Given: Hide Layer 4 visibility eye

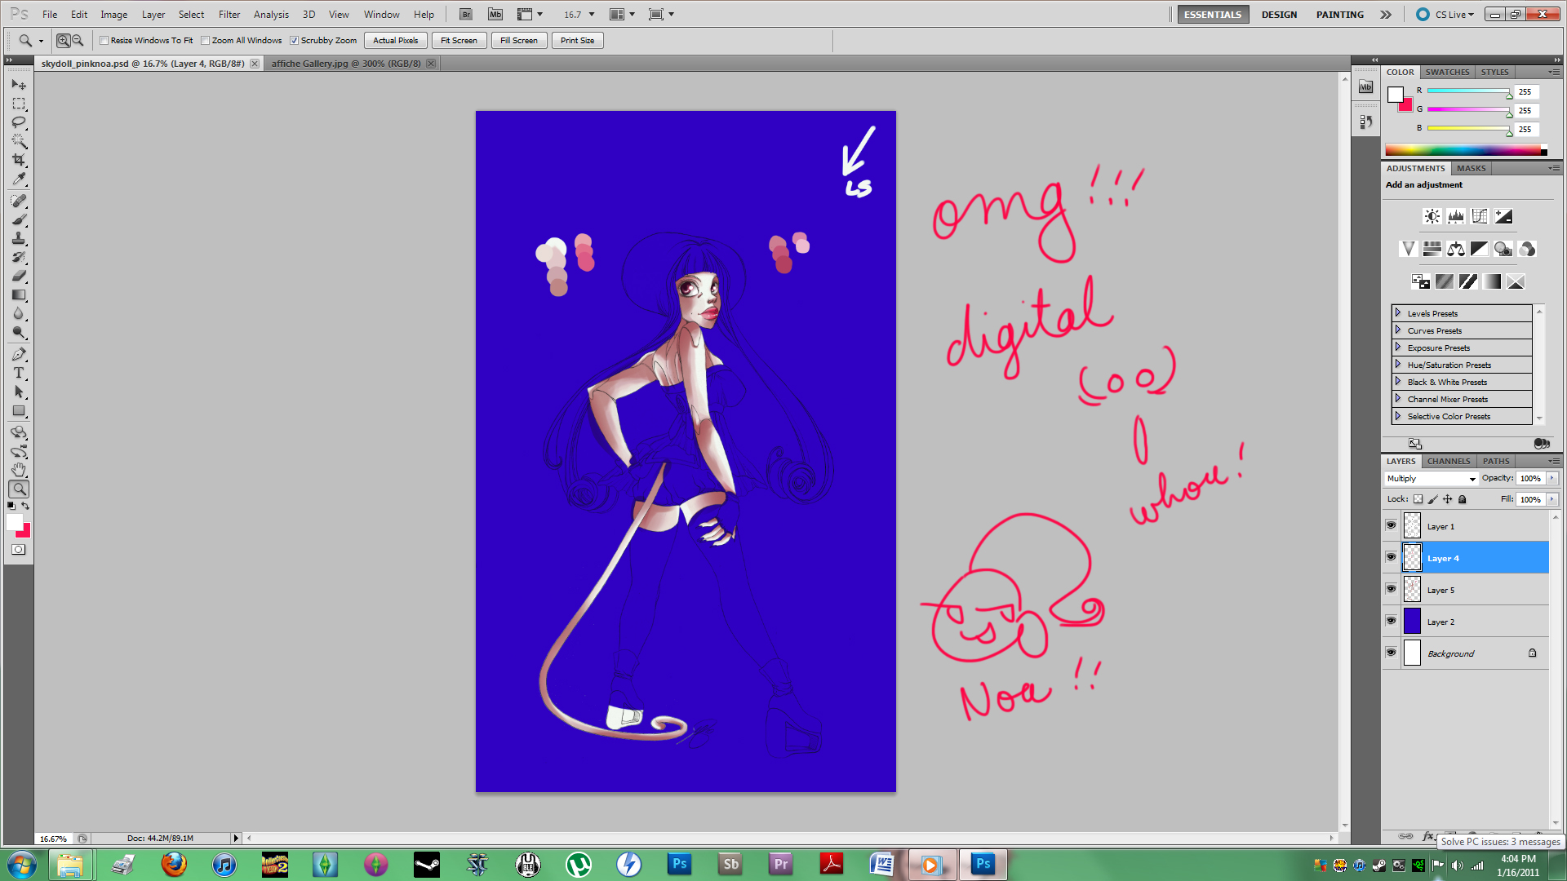Looking at the screenshot, I should pos(1391,557).
